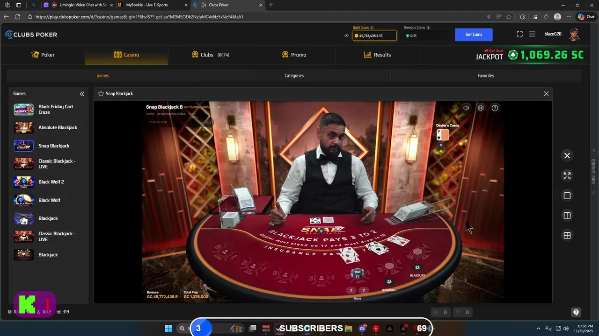Open the blackjack game settings gear
The image size is (599, 336).
[481, 108]
